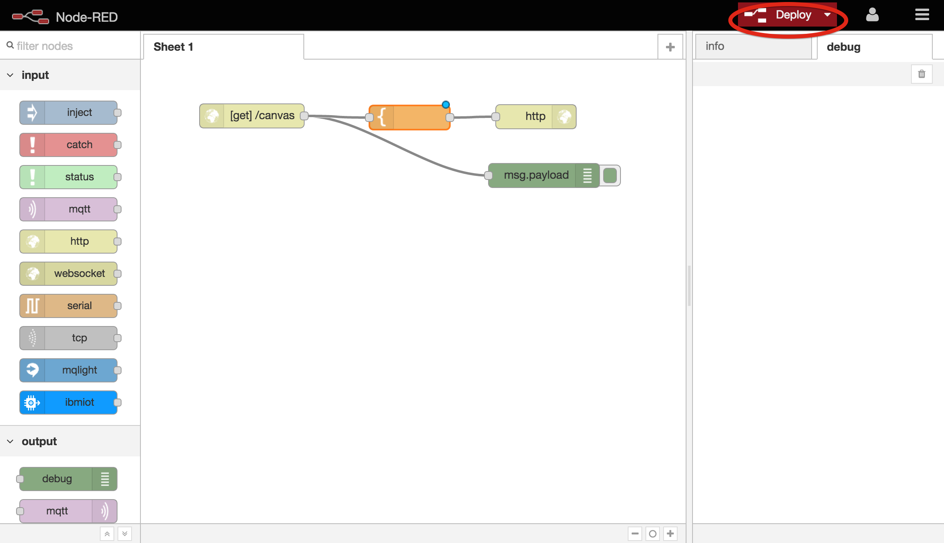Screen dimensions: 944x543
Task: Clear the debug panel output
Action: click(921, 73)
